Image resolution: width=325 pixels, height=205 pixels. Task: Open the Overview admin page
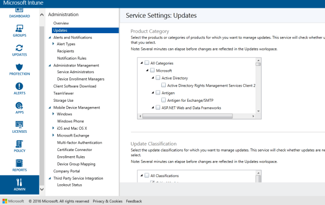[61, 23]
